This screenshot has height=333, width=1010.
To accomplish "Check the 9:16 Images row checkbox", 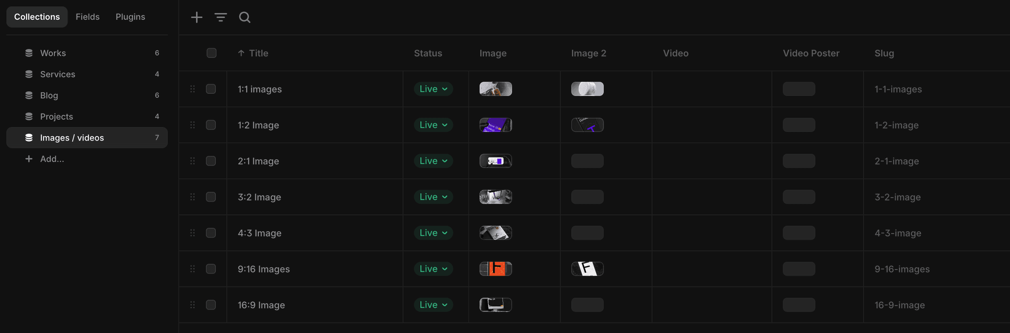I will (211, 269).
